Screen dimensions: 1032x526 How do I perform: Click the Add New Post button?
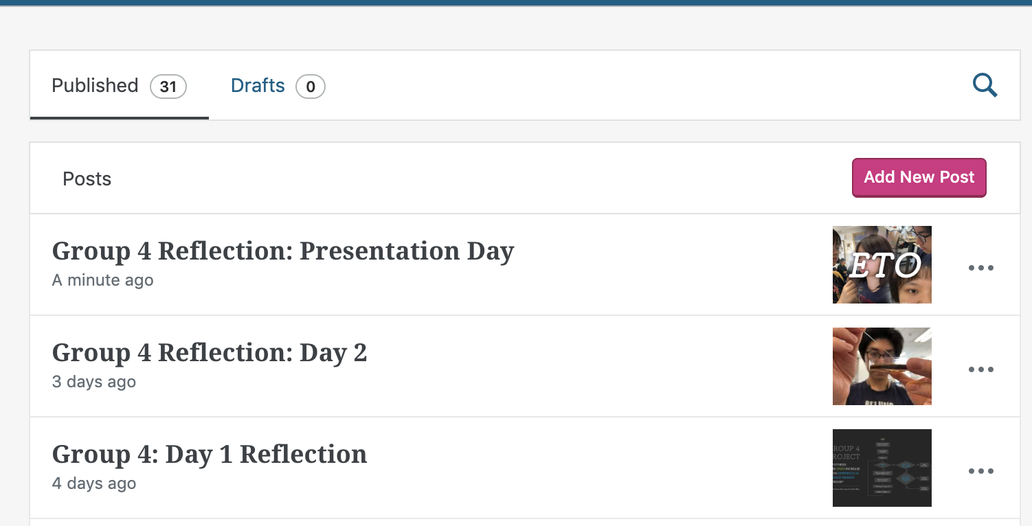(919, 178)
